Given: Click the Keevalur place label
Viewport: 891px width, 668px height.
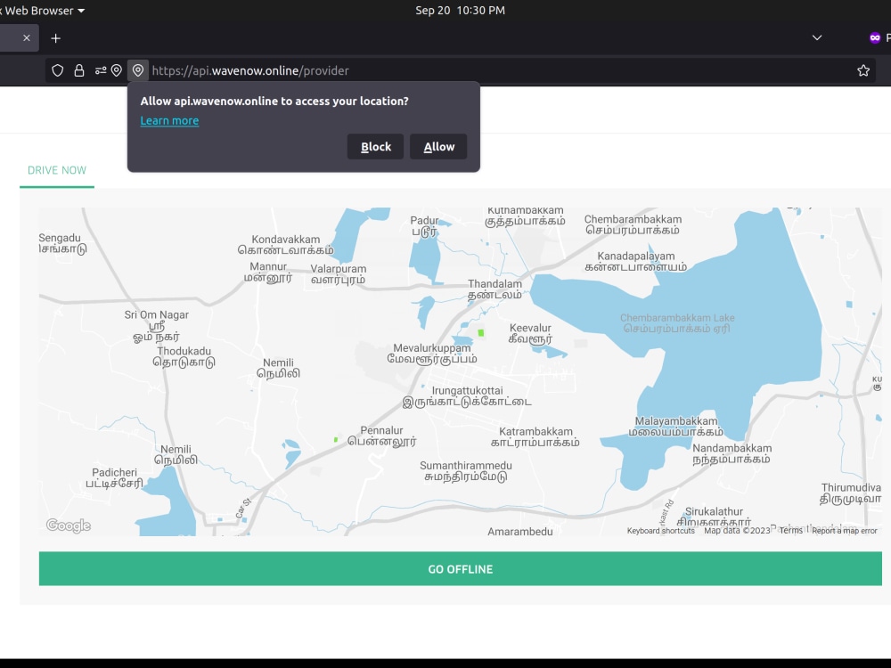Looking at the screenshot, I should 530,333.
